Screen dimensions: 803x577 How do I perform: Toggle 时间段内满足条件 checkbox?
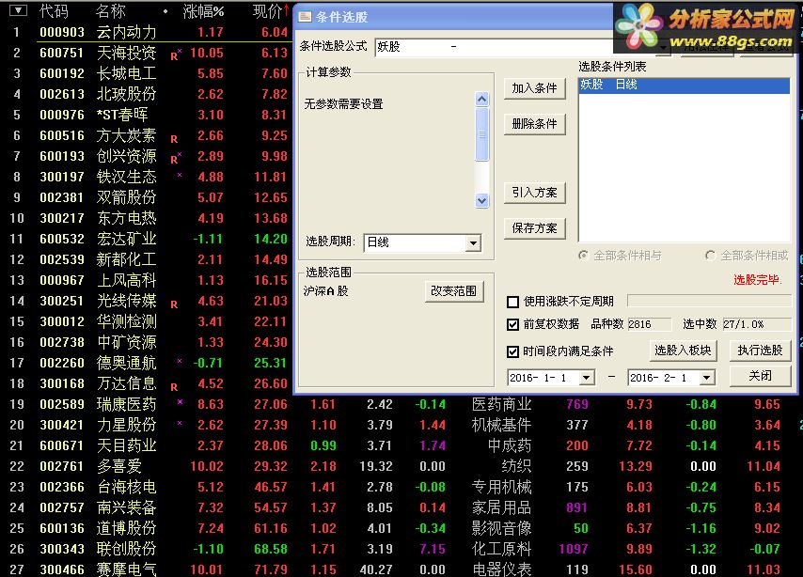512,351
